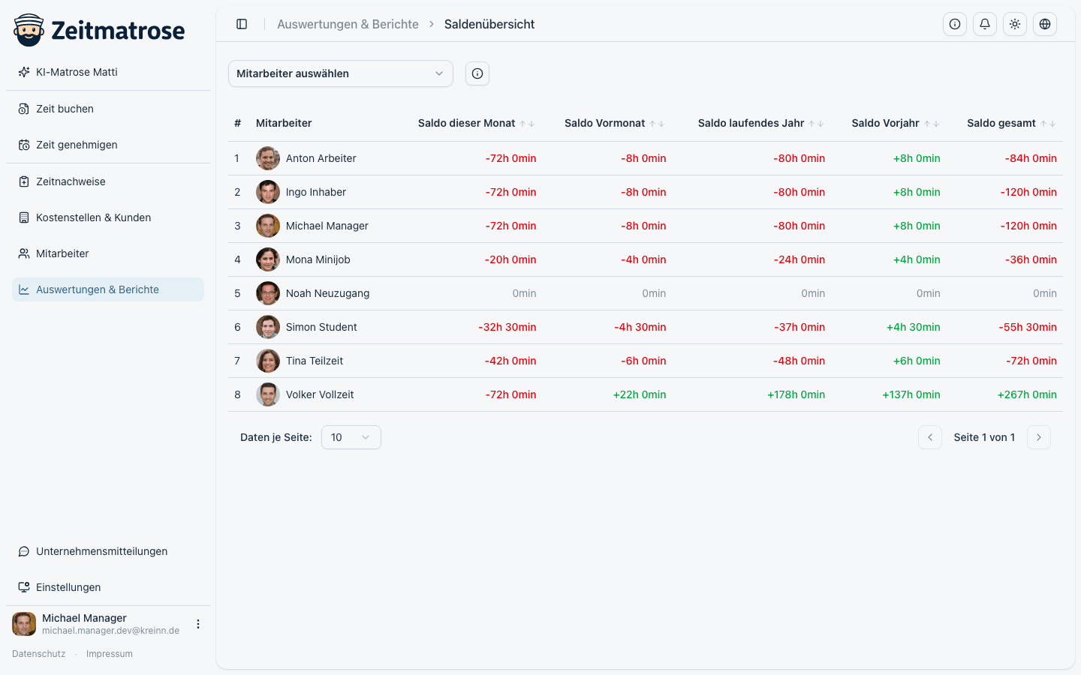The height and width of the screenshot is (675, 1081).
Task: Open Zeit genehmigen in sidebar
Action: (x=108, y=145)
